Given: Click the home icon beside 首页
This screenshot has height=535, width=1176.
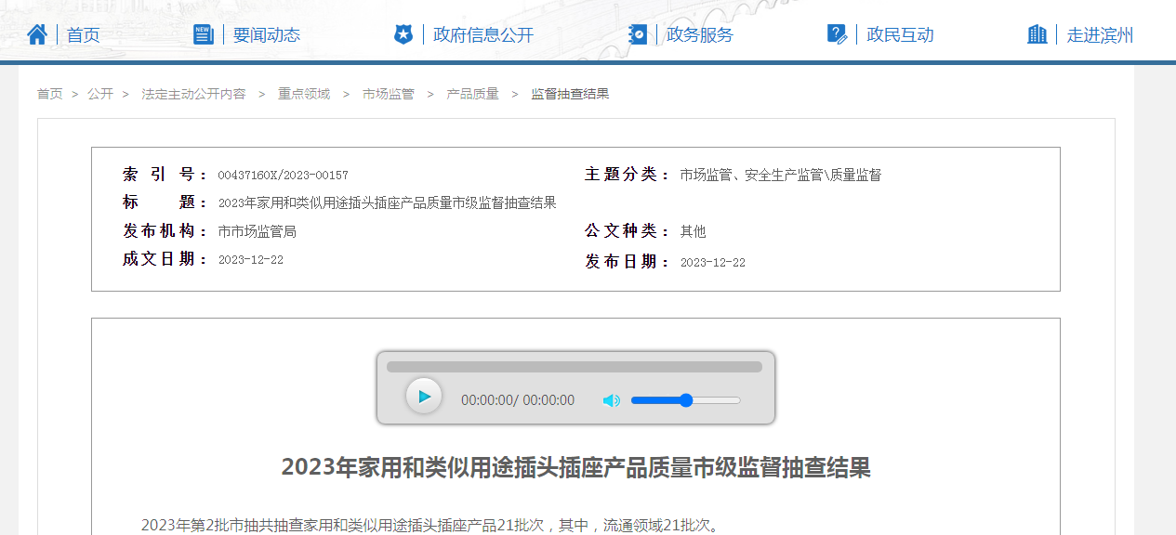Looking at the screenshot, I should pyautogui.click(x=37, y=35).
